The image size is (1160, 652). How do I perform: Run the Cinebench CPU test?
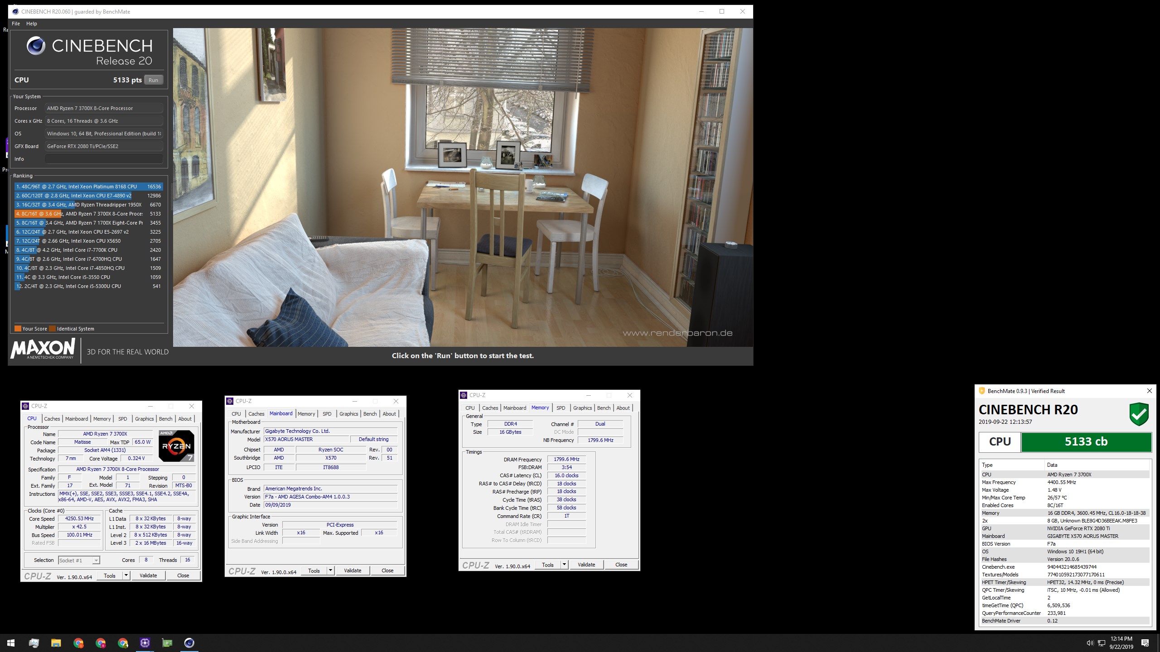pyautogui.click(x=154, y=80)
